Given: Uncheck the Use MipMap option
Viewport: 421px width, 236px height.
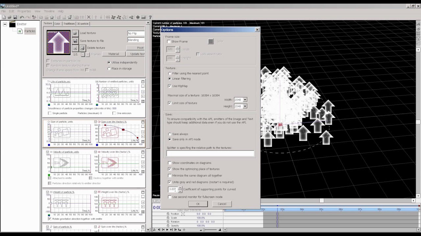Looking at the screenshot, I should coord(170,86).
